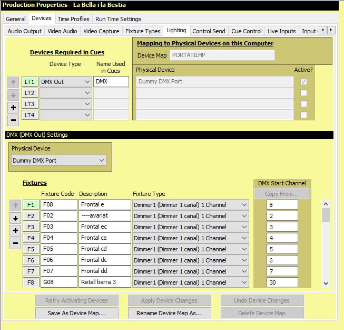Click the Save As Device Map button

[x=76, y=313]
